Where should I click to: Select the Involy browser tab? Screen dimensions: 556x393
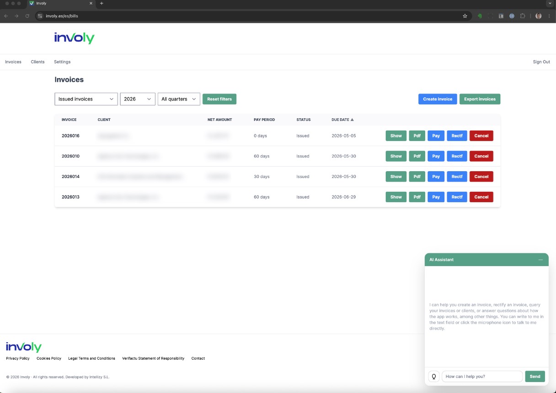60,4
